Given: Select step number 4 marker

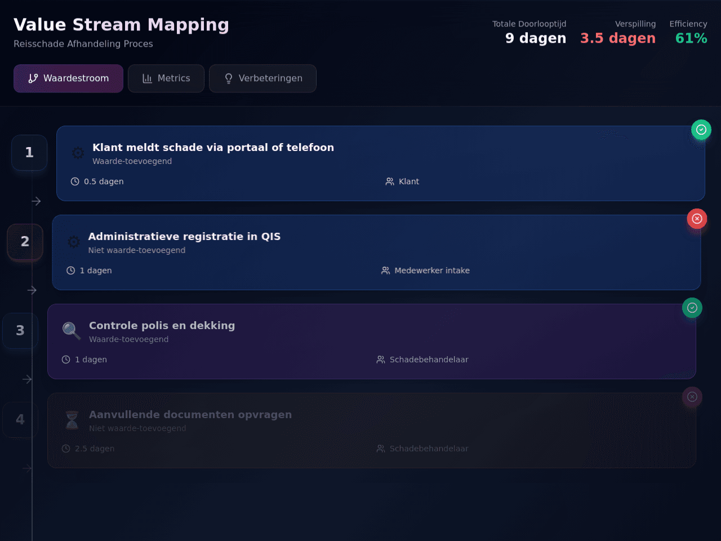Looking at the screenshot, I should coord(20,420).
